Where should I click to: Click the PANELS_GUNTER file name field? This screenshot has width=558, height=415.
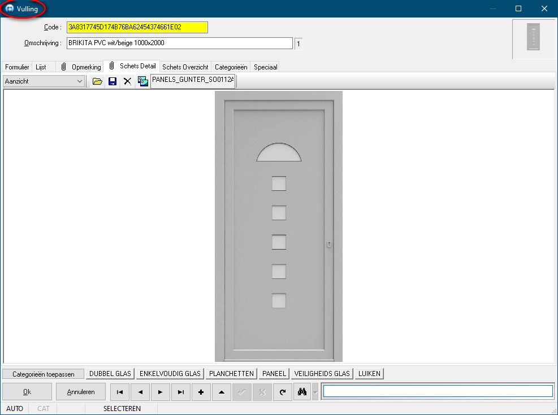point(193,81)
